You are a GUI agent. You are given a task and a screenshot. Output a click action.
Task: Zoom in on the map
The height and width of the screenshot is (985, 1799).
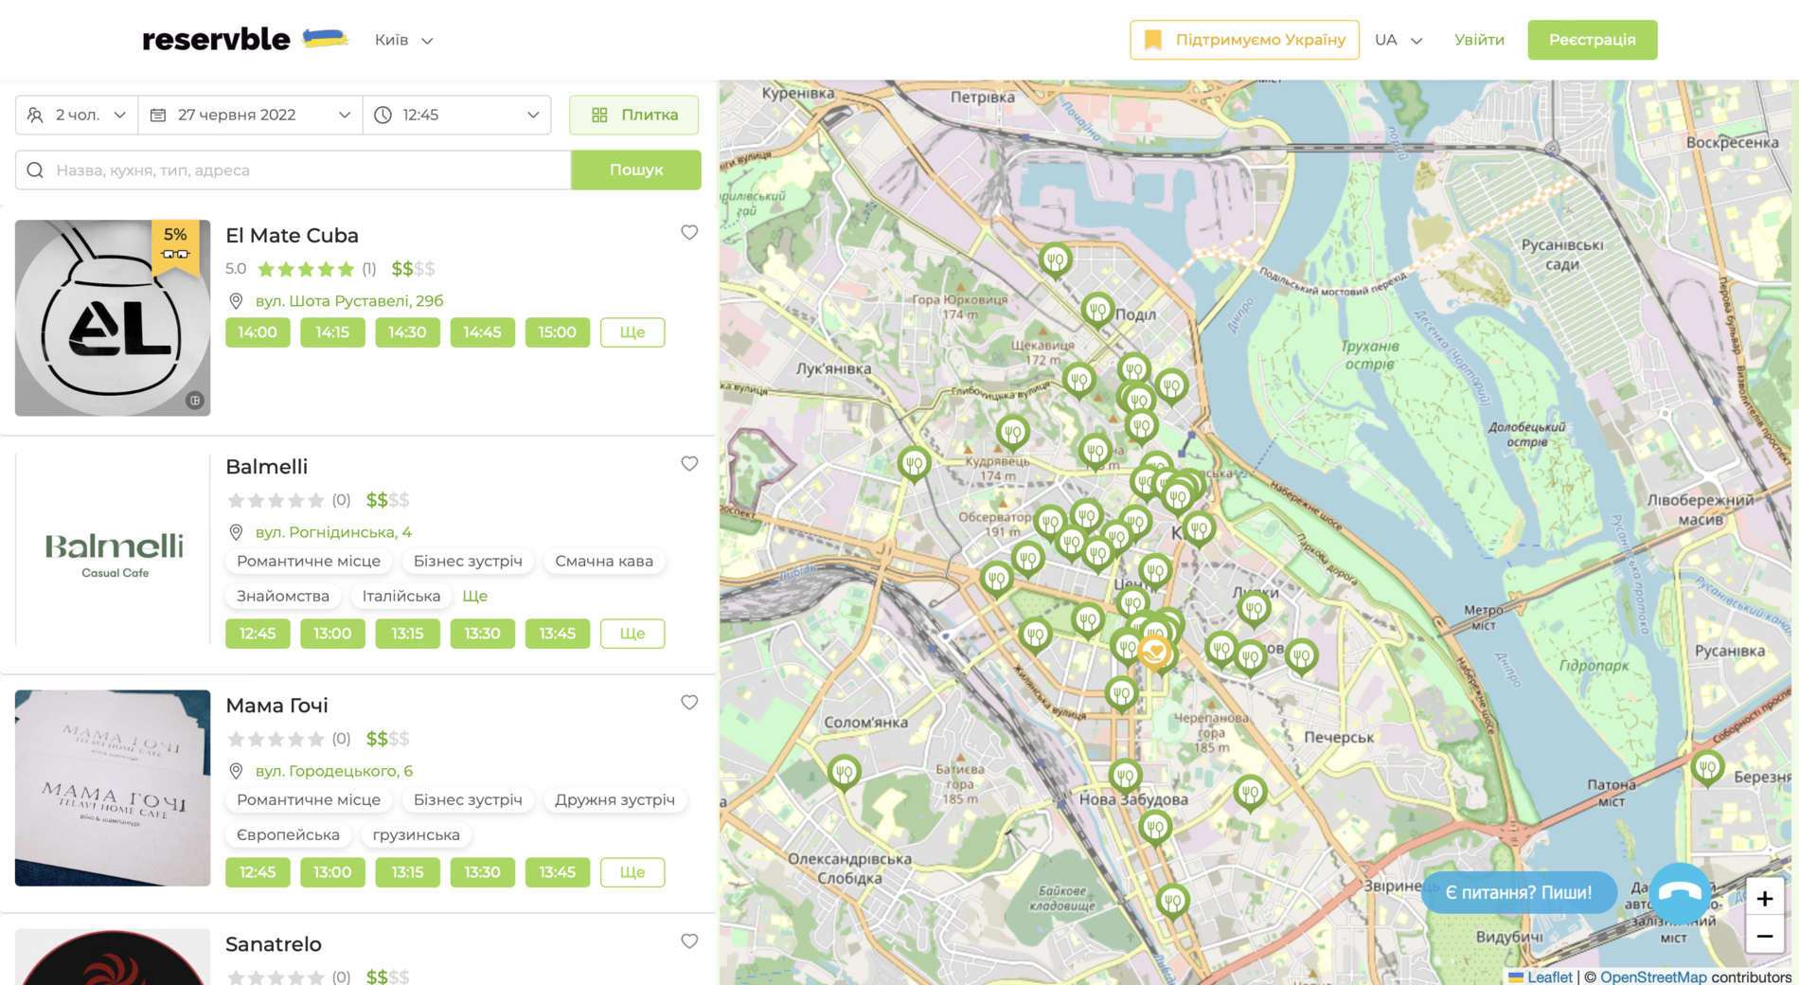pos(1765,898)
